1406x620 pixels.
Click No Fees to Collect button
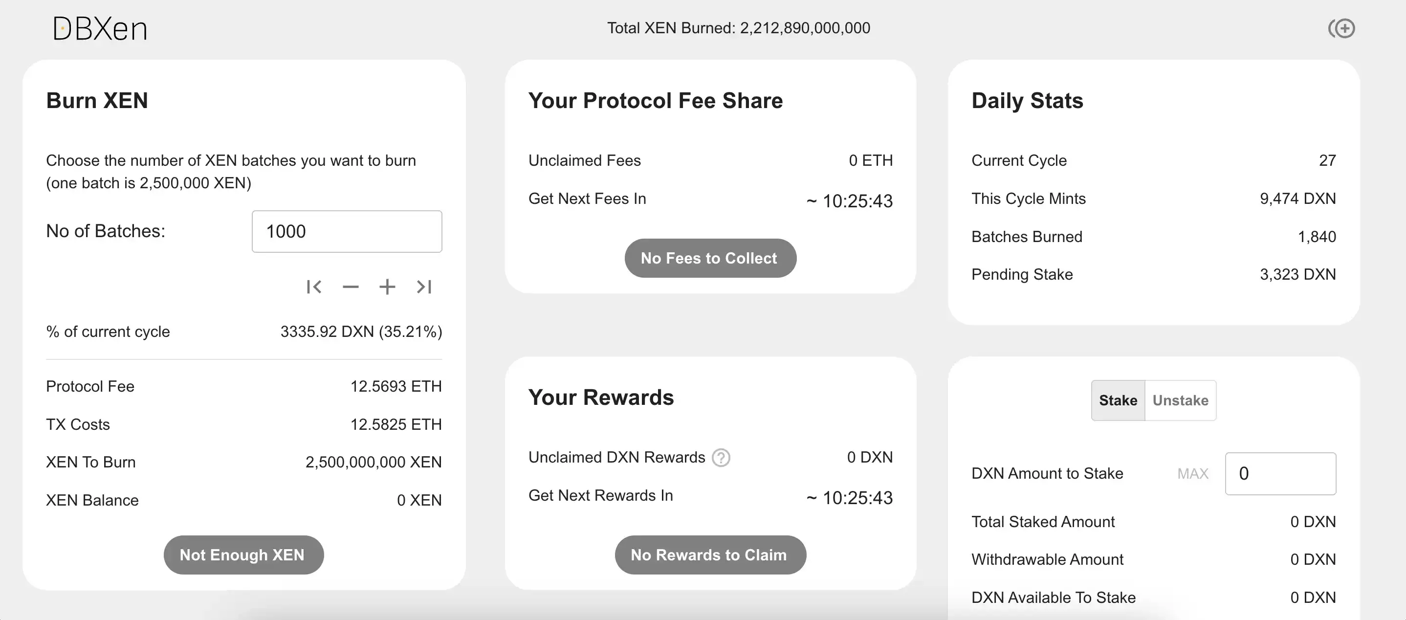click(708, 258)
